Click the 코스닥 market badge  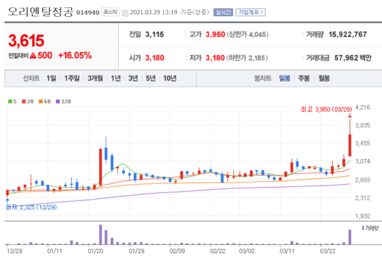110,12
